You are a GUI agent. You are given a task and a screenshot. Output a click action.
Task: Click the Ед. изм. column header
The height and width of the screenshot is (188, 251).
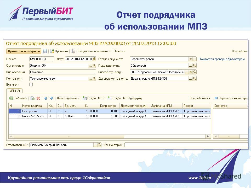74,106
